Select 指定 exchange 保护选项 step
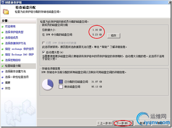172x128 pixels. tap(19, 49)
